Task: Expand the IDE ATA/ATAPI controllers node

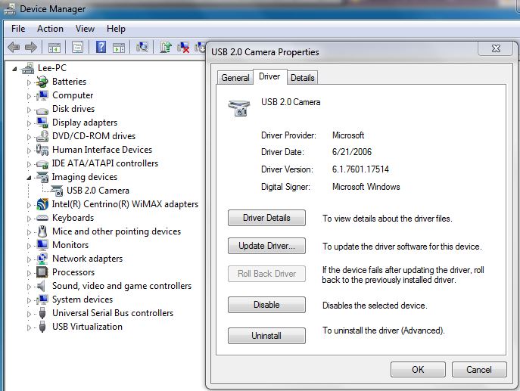Action: [x=29, y=164]
